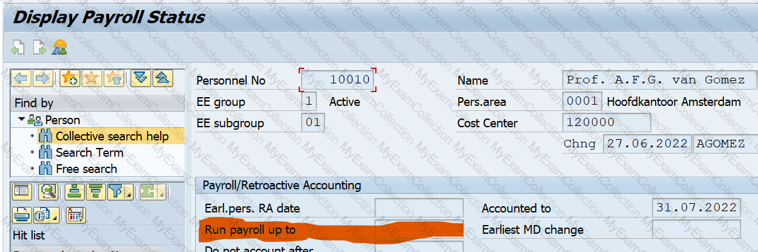Collapse the Person tree node

coord(21,120)
